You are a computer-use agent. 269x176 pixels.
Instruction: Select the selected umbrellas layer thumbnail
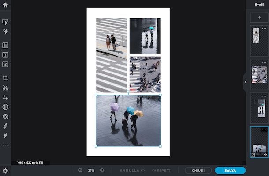click(259, 142)
